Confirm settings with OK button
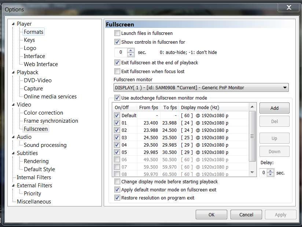This screenshot has height=227, width=302. click(x=211, y=215)
